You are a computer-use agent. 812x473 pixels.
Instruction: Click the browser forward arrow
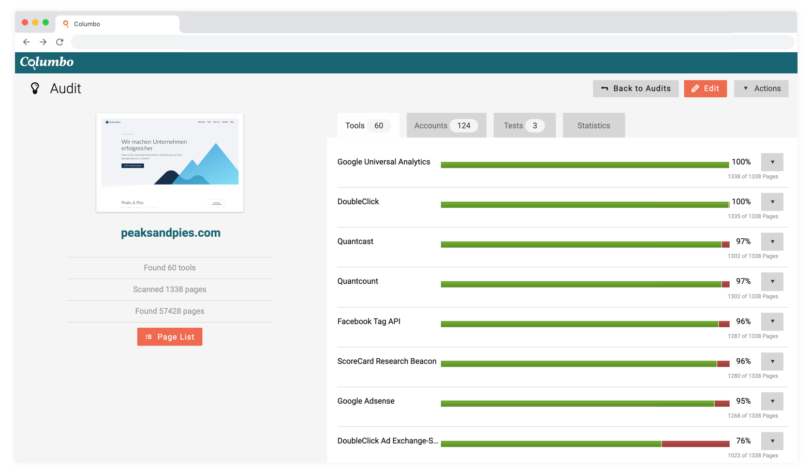point(43,42)
